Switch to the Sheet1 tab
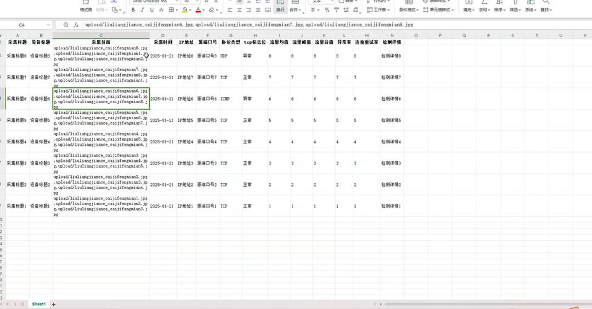The height and width of the screenshot is (309, 592). click(x=39, y=304)
